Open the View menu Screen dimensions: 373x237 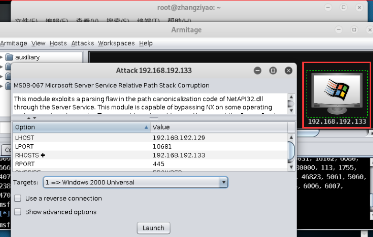coord(38,43)
